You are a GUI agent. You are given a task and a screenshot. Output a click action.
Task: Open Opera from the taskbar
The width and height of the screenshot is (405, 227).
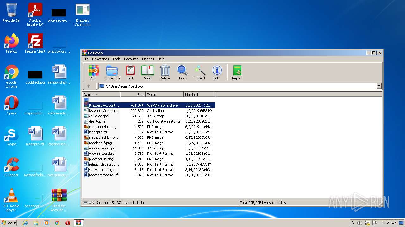[x=68, y=223]
